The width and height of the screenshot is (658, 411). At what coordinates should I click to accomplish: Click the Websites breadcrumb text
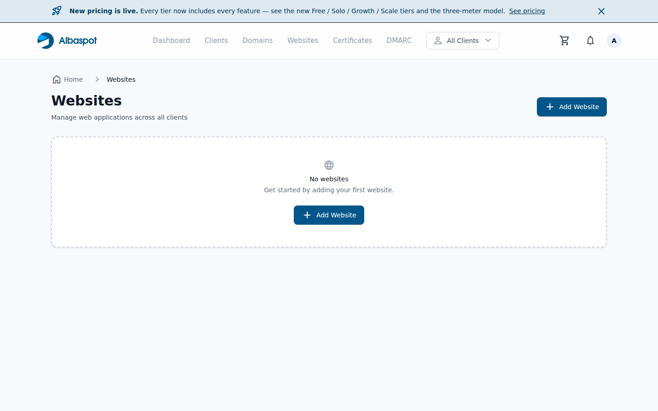121,79
